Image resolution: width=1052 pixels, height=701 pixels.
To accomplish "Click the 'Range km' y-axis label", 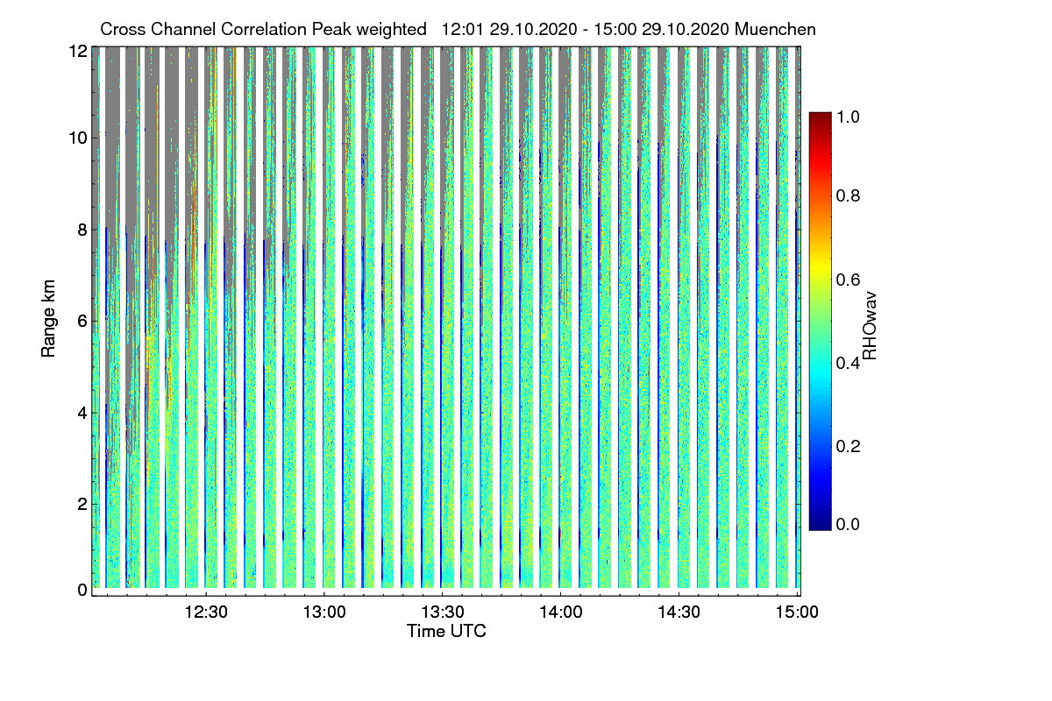I will 48,319.
